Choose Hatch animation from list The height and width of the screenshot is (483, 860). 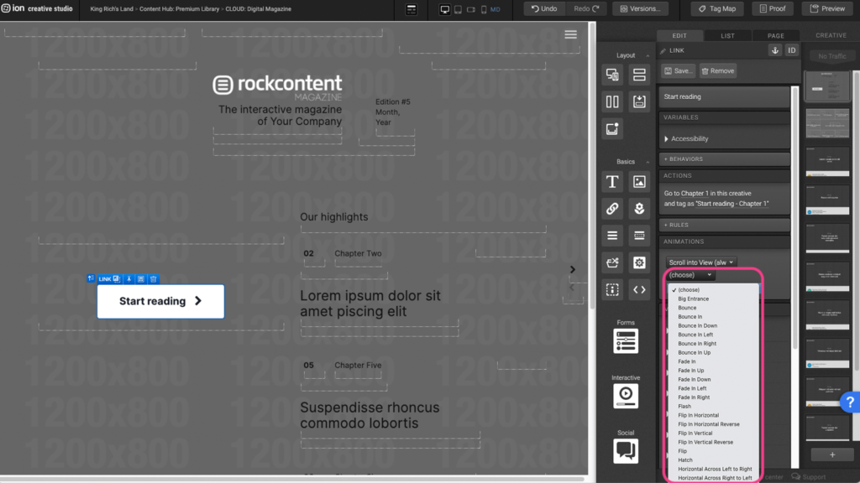[x=714, y=460]
